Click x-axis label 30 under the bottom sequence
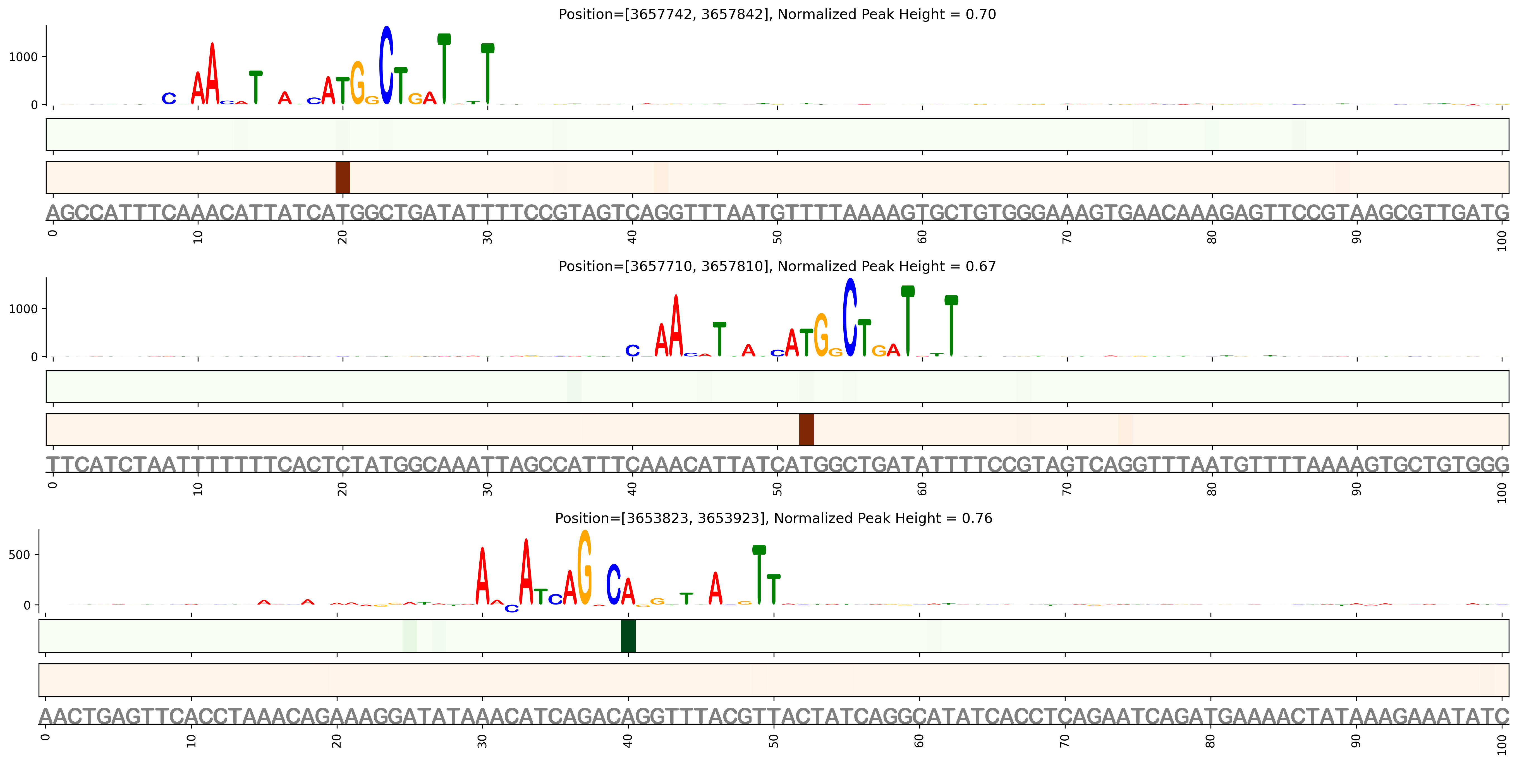This screenshot has height=763, width=1517. [x=482, y=741]
